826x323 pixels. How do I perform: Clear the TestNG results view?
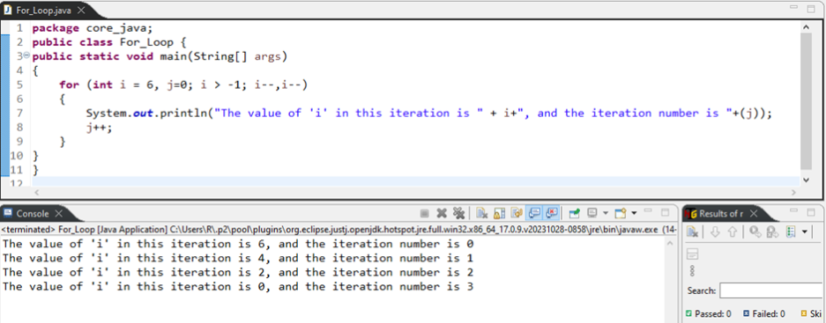point(693,232)
